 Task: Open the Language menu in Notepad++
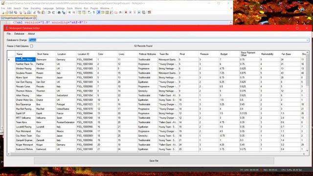[x=48, y=8]
